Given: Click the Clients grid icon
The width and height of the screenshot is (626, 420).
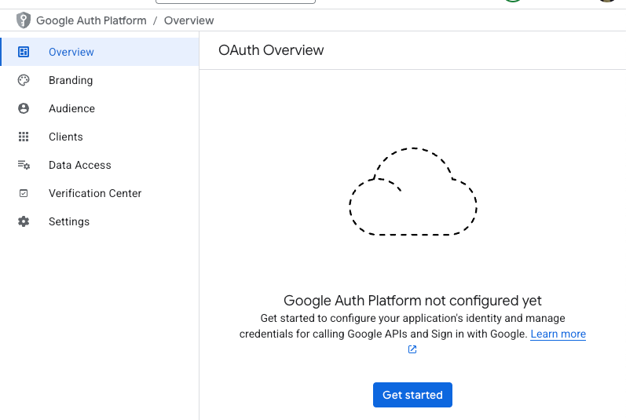Looking at the screenshot, I should click(24, 137).
